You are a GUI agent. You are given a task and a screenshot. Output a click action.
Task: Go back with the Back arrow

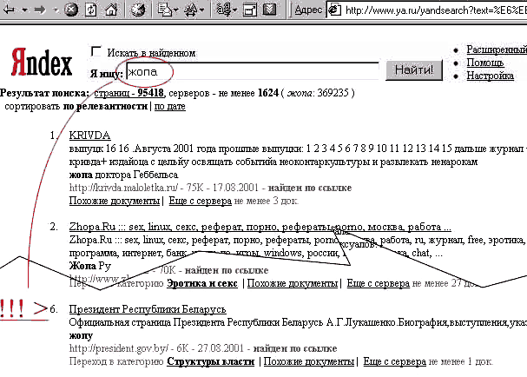(x=9, y=10)
